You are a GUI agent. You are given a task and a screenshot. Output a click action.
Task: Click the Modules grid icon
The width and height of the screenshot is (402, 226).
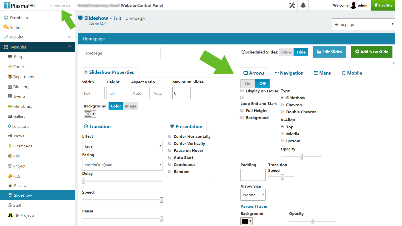point(6,47)
